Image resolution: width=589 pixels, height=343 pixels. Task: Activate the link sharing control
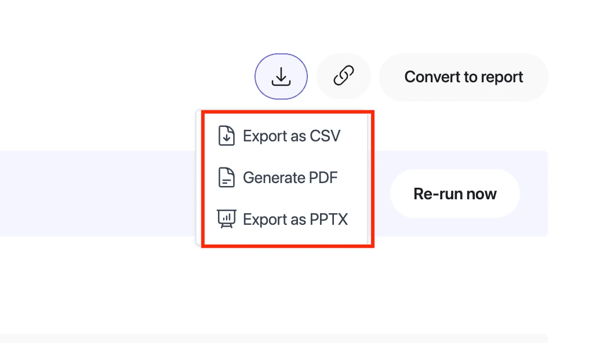tap(344, 75)
